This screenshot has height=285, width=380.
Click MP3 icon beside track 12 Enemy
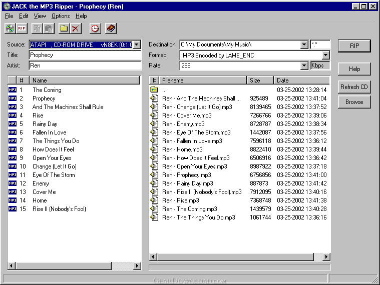(13, 183)
